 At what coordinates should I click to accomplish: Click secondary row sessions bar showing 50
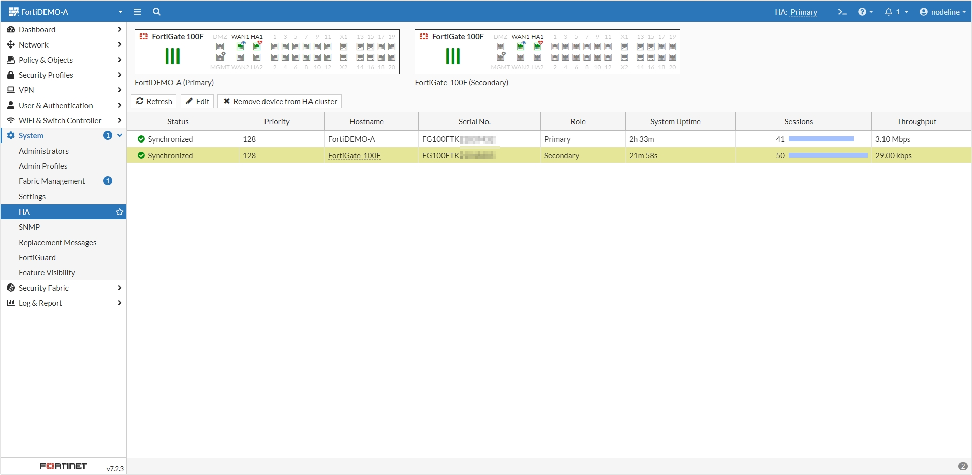[828, 155]
